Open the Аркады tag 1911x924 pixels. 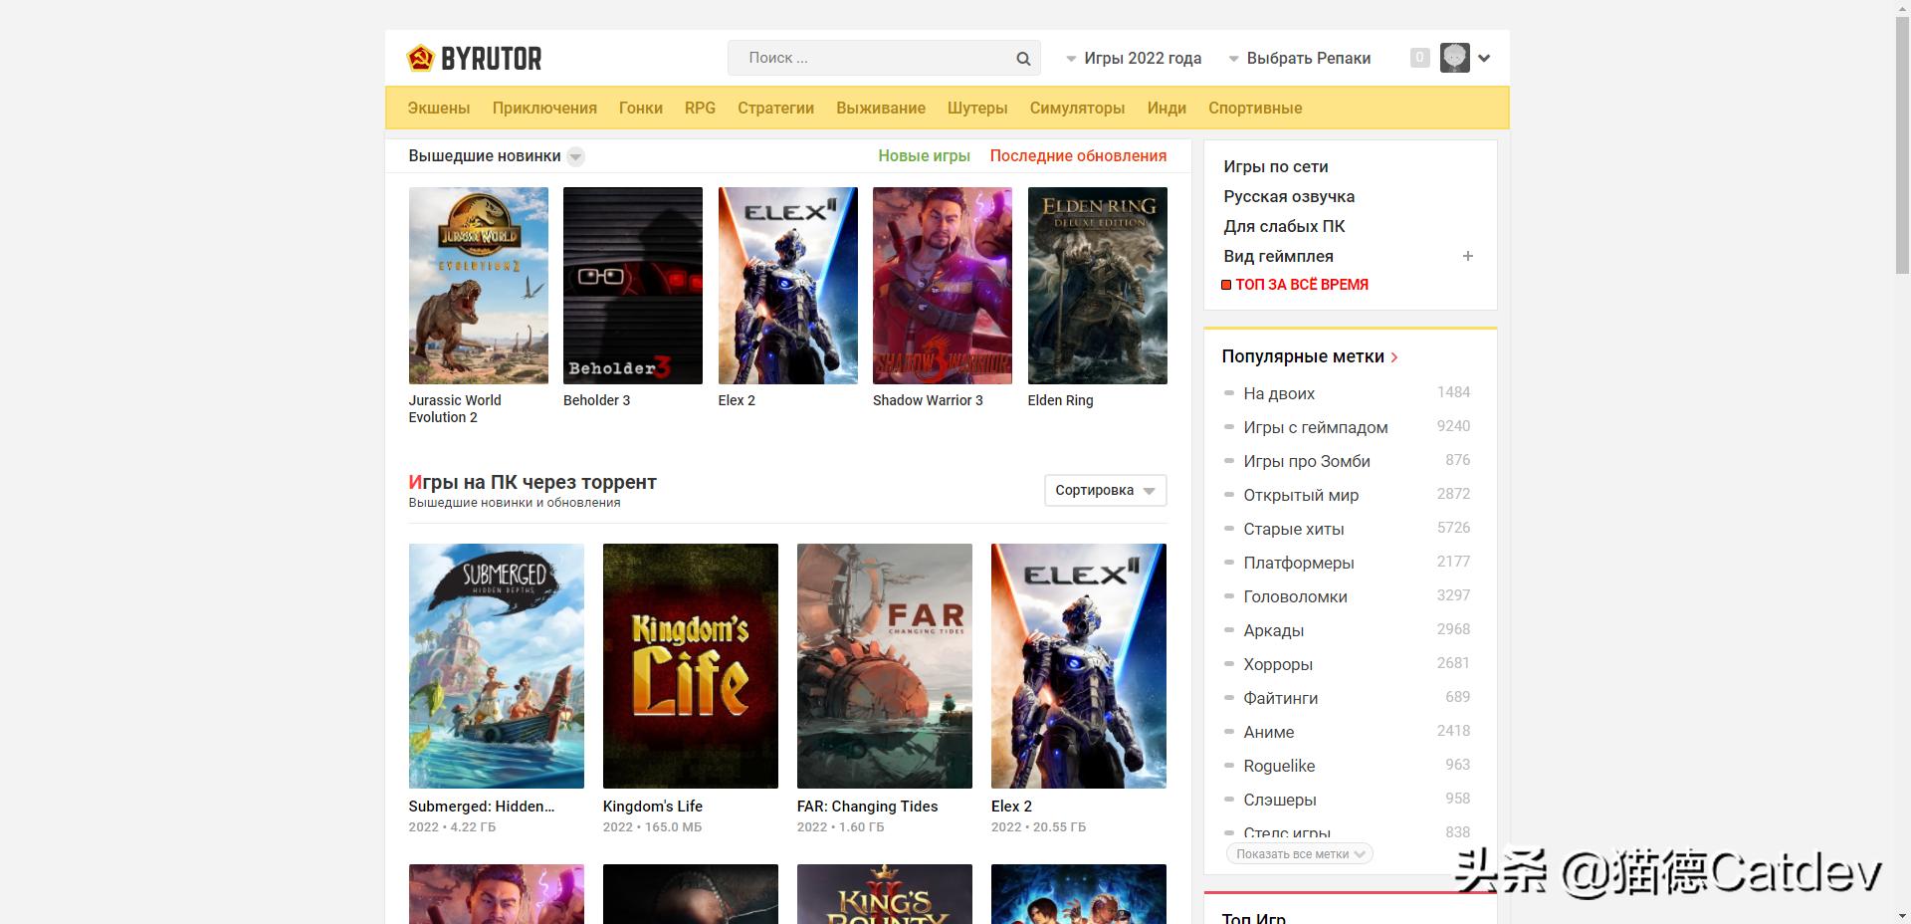[1273, 630]
